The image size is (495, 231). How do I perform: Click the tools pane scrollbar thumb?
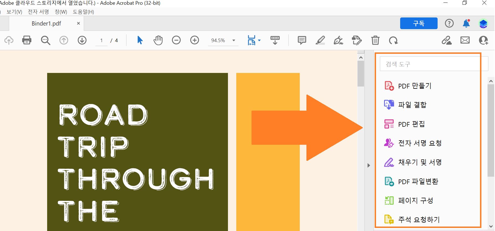[x=491, y=130]
